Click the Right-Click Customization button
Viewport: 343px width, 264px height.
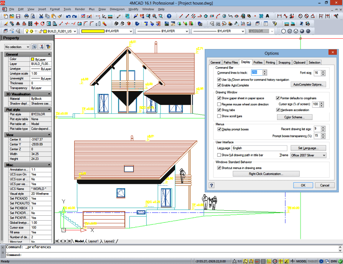266,174
